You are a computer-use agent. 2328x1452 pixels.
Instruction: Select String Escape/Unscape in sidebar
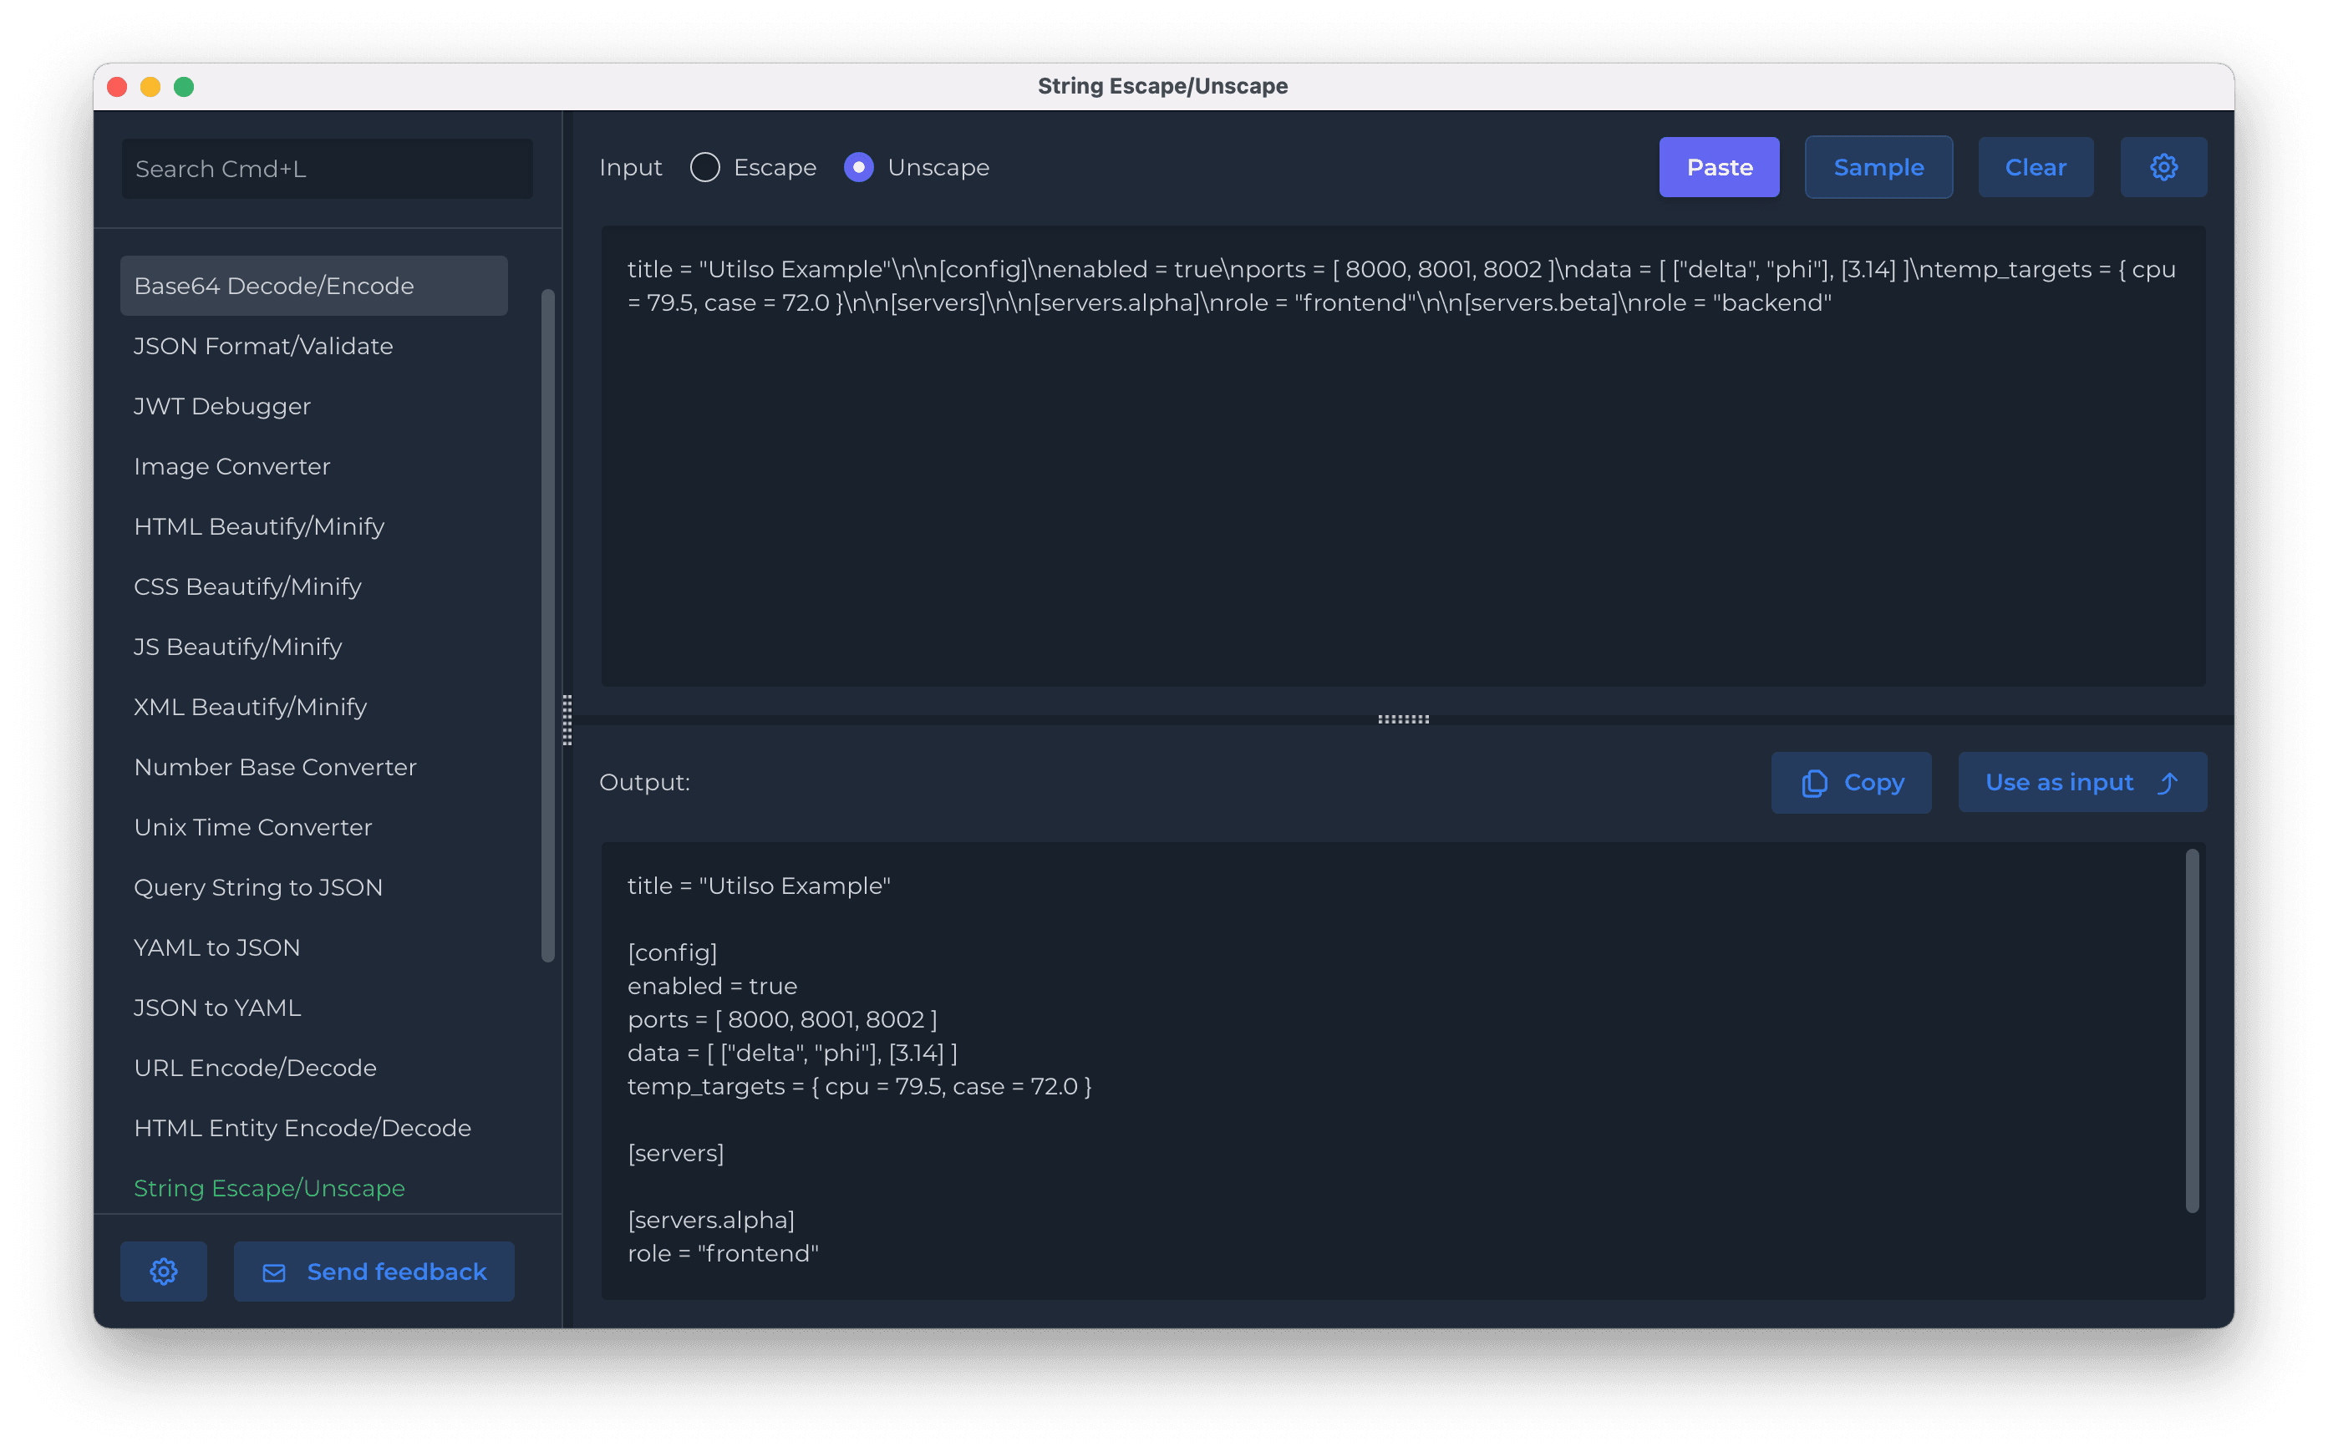[269, 1188]
